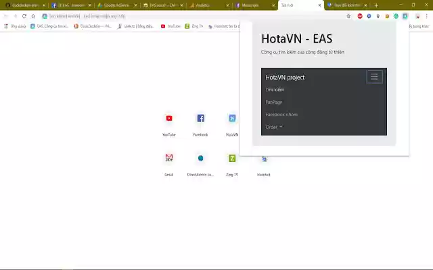
Task: Open the Facebook nhóm menu entry
Action: coord(281,114)
